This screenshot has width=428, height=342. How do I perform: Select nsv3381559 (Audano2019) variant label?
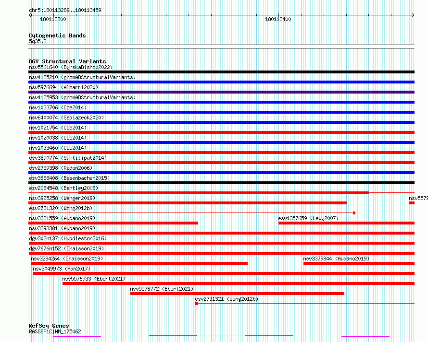point(62,218)
